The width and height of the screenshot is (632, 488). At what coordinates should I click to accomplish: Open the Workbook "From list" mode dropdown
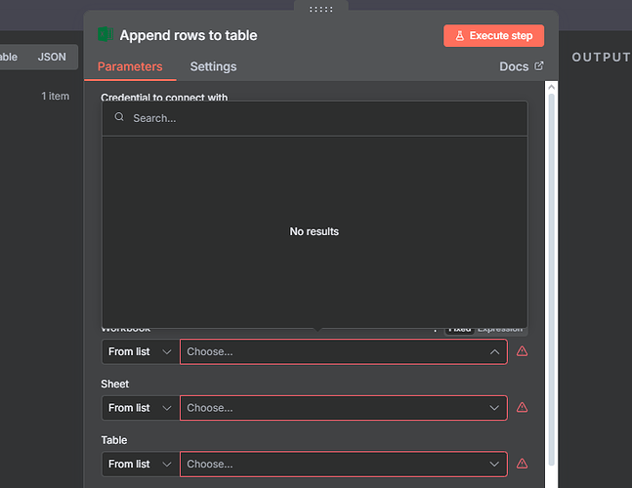click(140, 351)
